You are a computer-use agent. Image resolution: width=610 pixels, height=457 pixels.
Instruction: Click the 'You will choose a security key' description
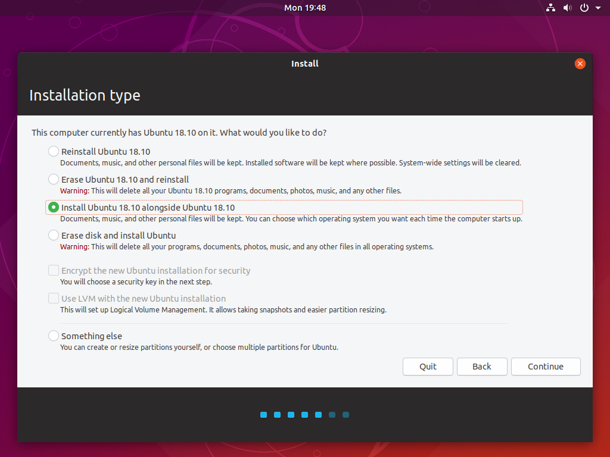click(x=136, y=281)
